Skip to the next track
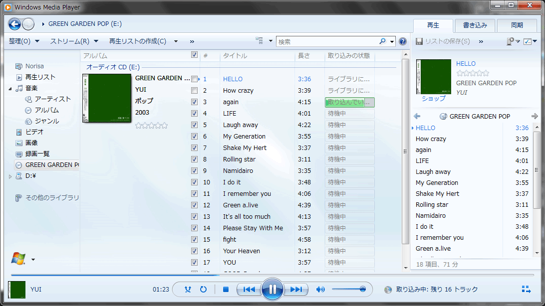Screen dimensions: 545x306 (x=296, y=290)
